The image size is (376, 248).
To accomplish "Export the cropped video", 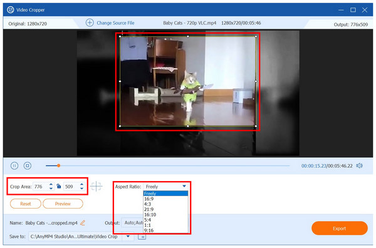I will (339, 229).
